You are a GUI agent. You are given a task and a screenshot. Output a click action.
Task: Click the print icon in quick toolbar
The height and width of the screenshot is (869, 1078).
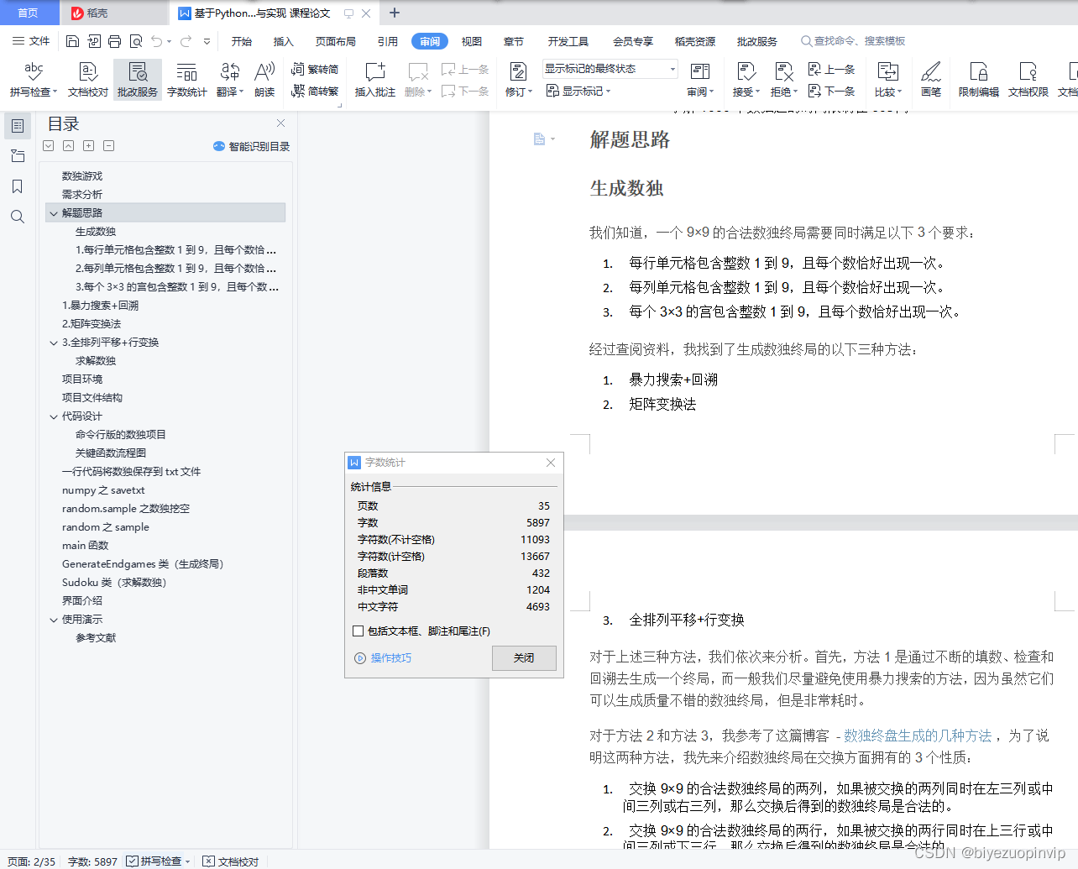pyautogui.click(x=114, y=41)
